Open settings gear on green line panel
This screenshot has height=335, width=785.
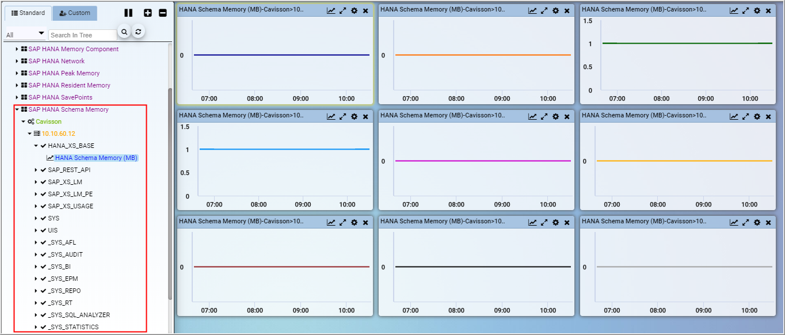[x=757, y=11]
